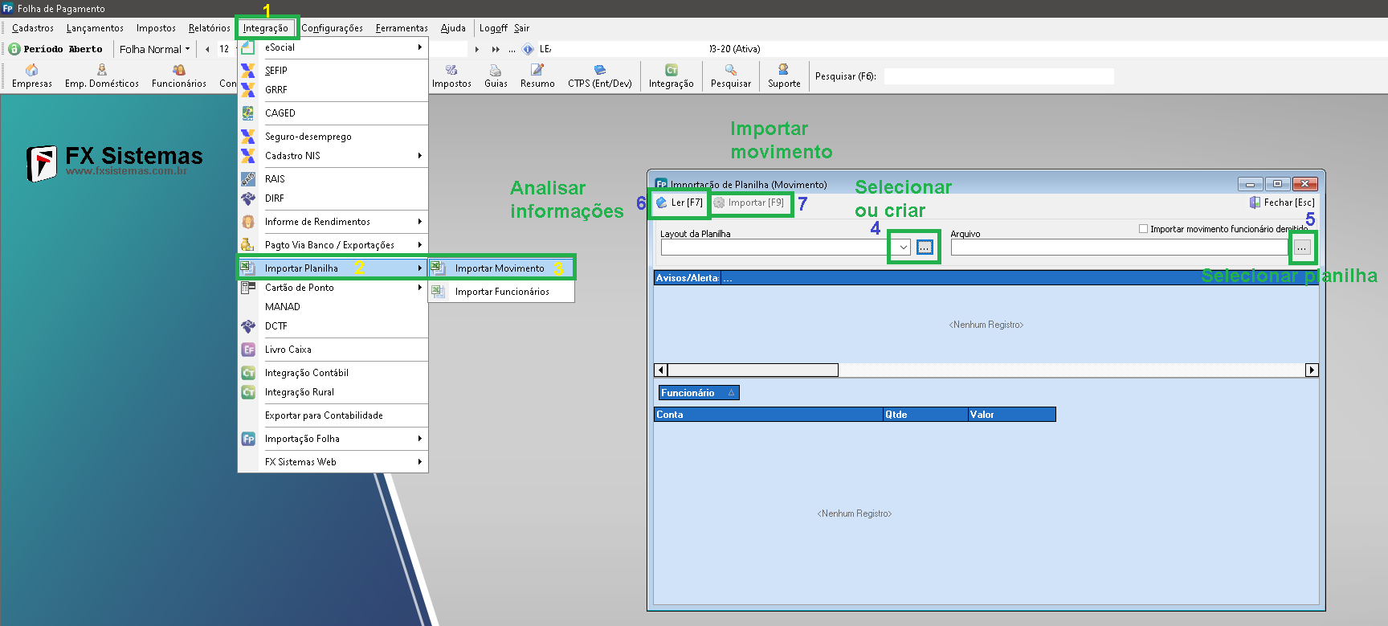Open the Impostos toolbar icon

click(x=451, y=76)
